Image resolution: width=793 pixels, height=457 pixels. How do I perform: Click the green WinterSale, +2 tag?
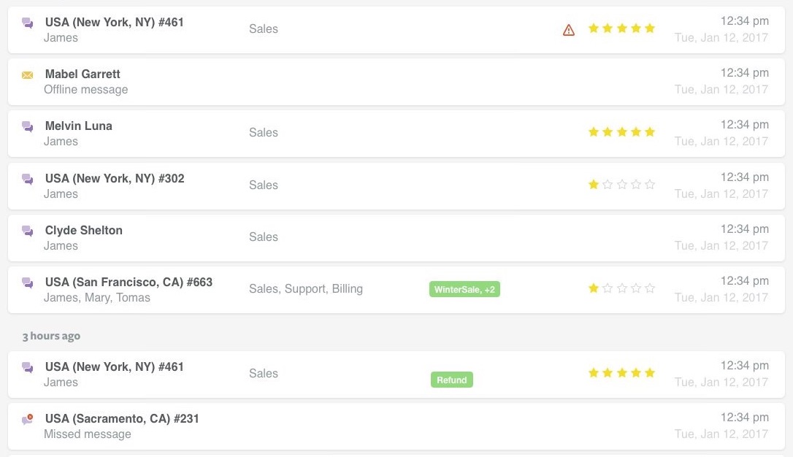[464, 290]
